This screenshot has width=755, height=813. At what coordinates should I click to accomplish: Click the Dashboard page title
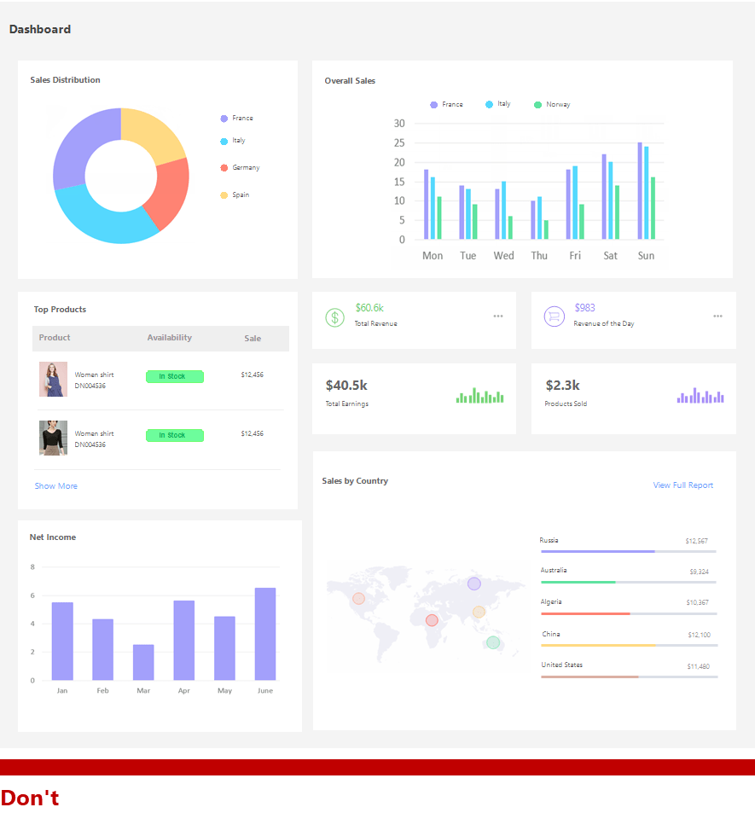[x=40, y=29]
